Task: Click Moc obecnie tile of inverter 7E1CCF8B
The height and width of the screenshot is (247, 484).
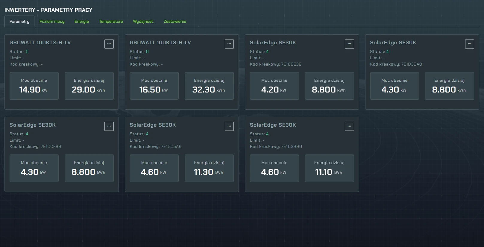Action: 34,168
